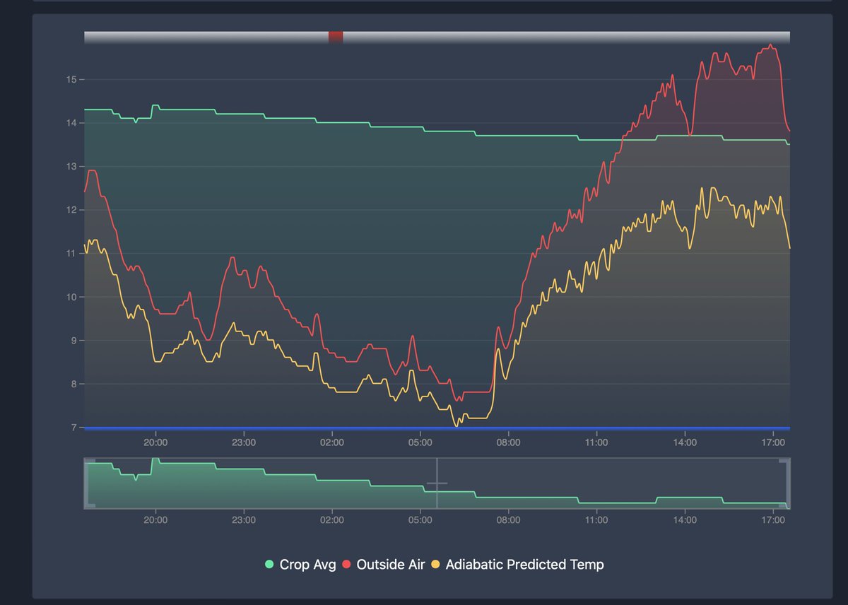Click the 02:00 label on main chart axis
848x605 pixels.
tap(332, 443)
